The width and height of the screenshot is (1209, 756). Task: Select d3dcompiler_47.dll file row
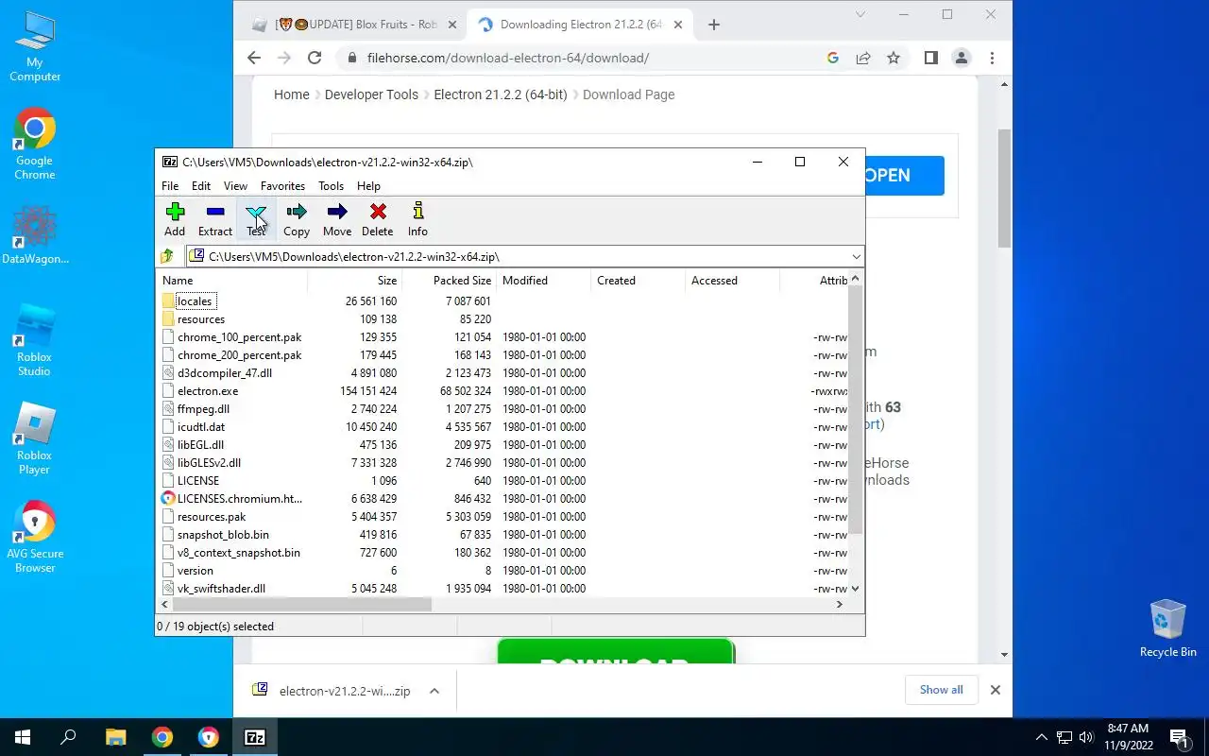click(225, 373)
